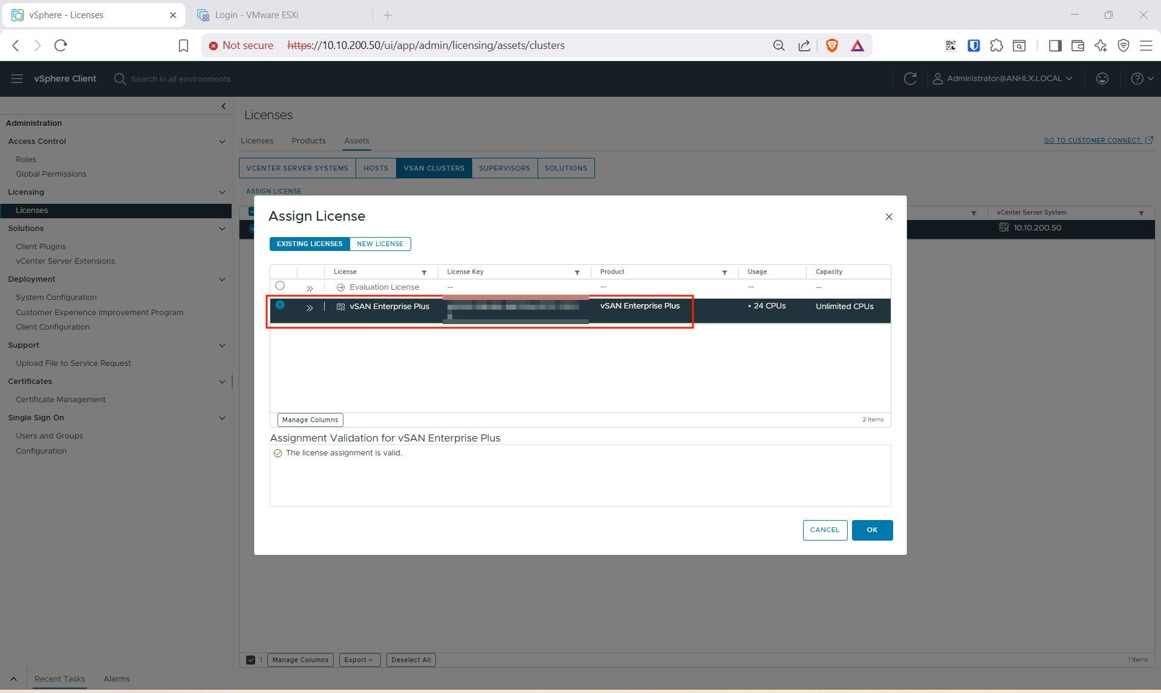Expand details of vSAN Enterprise Plus row
1161x693 pixels.
click(x=310, y=308)
